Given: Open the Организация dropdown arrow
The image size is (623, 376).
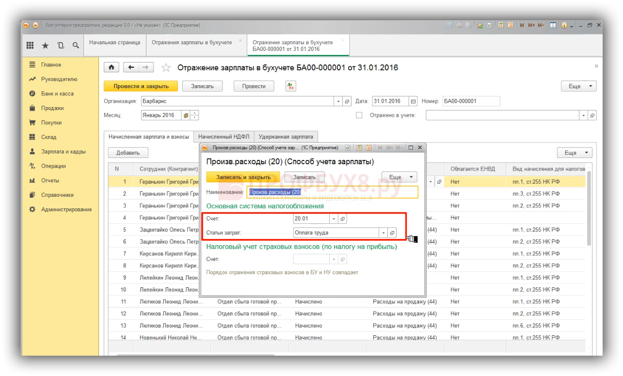Looking at the screenshot, I should 338,102.
